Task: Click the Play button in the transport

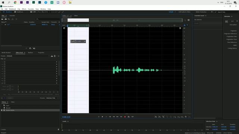Action: [x=102, y=117]
